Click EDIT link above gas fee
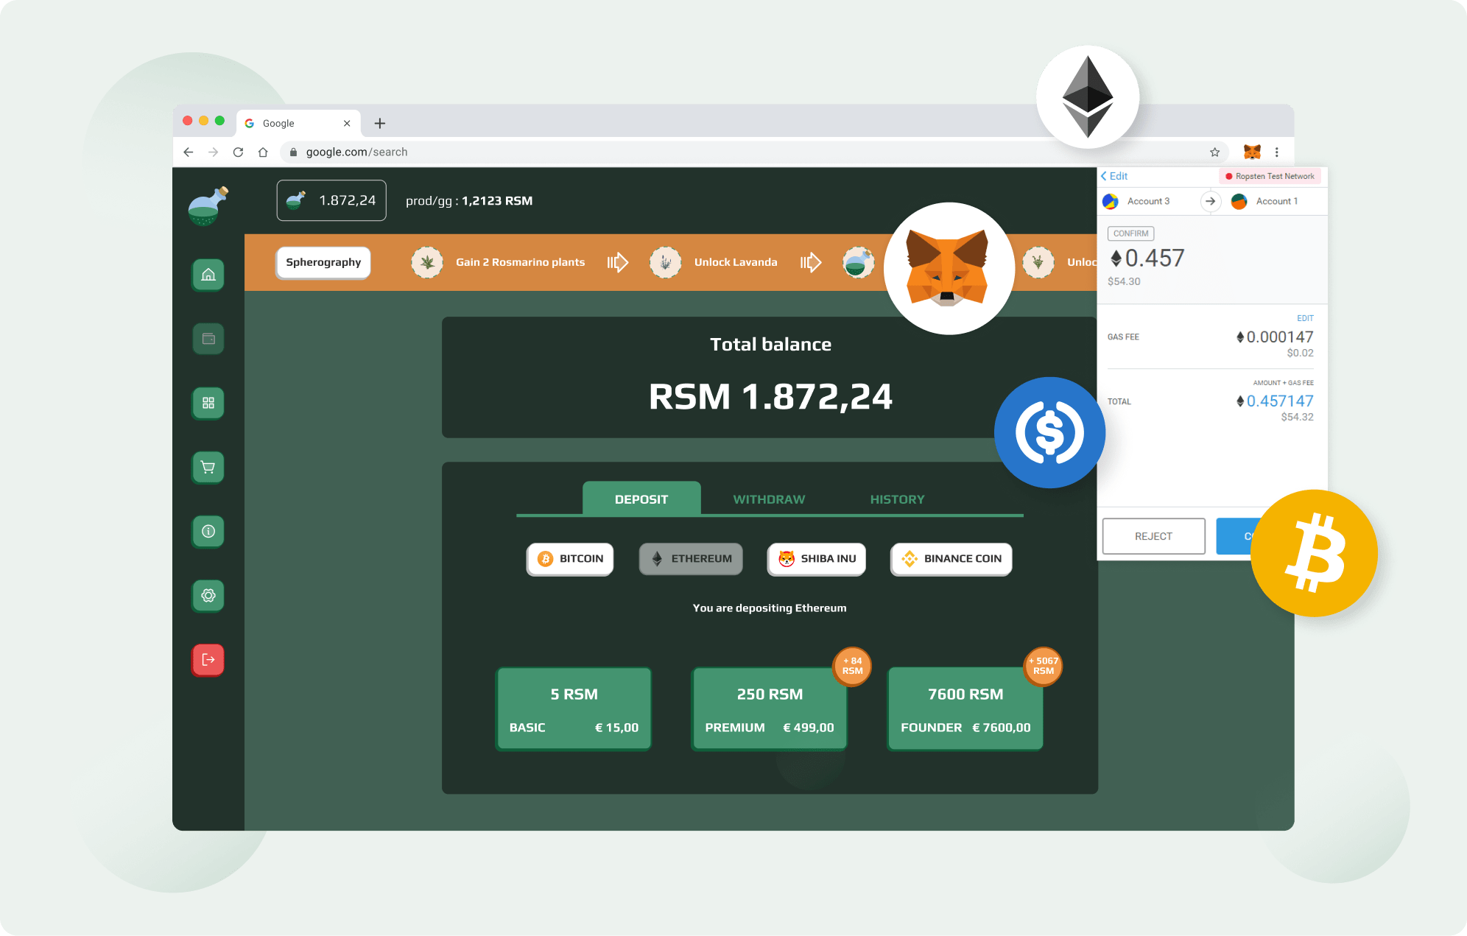Image resolution: width=1467 pixels, height=936 pixels. tap(1305, 318)
